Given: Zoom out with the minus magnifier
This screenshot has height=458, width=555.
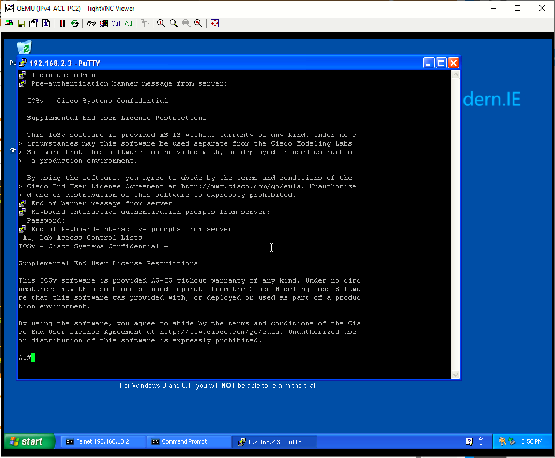Looking at the screenshot, I should coord(173,24).
